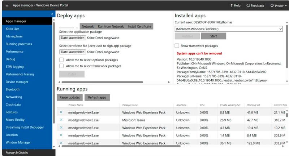Screen dimensions: 289x156
Task: Open Mixed Reality in the sidebar
Action: (x=27, y=120)
